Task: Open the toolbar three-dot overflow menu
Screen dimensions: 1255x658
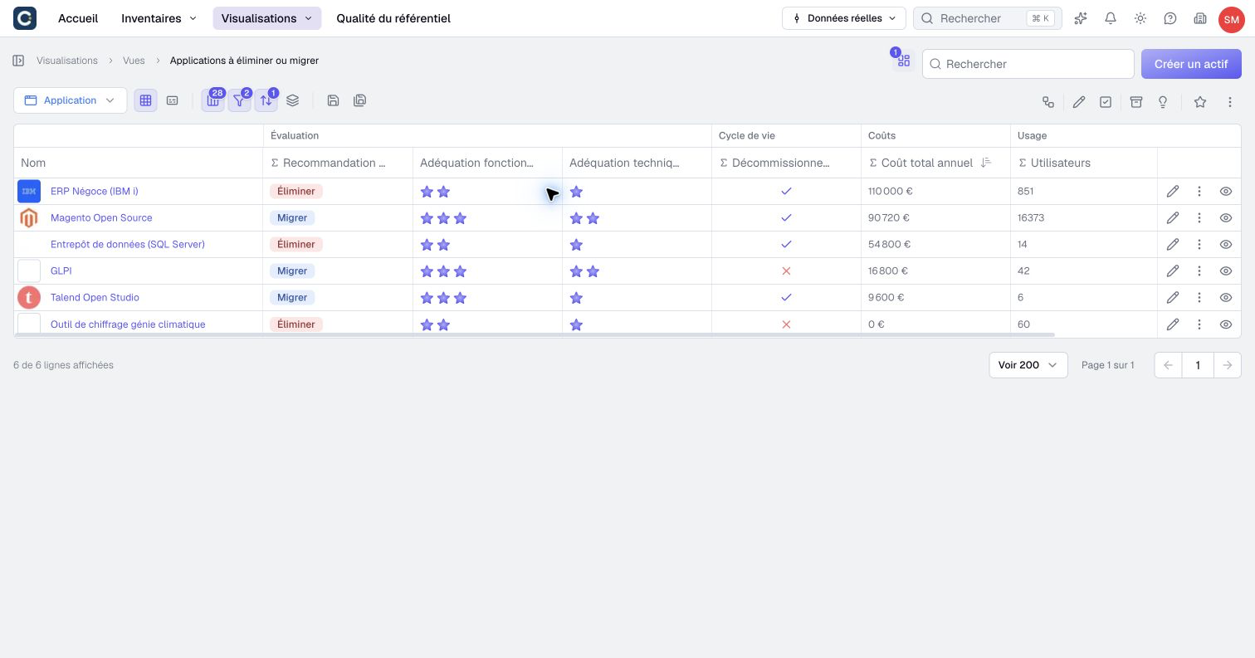Action: pyautogui.click(x=1230, y=102)
